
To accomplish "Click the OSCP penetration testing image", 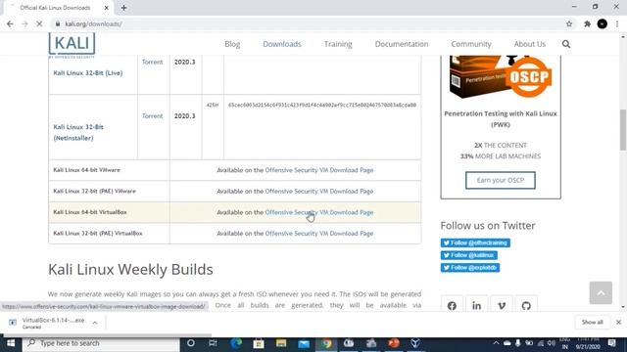I will click(501, 77).
